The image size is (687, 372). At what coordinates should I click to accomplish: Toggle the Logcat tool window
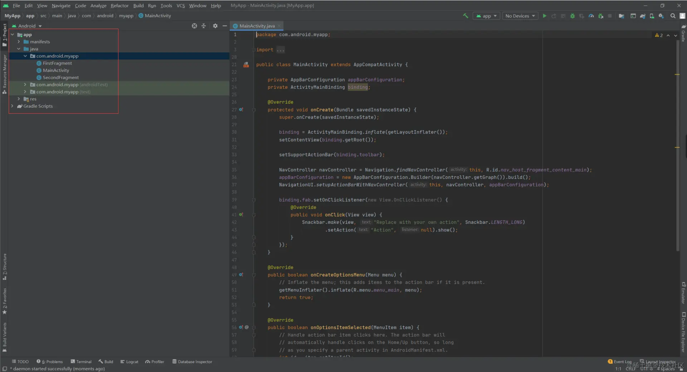130,362
